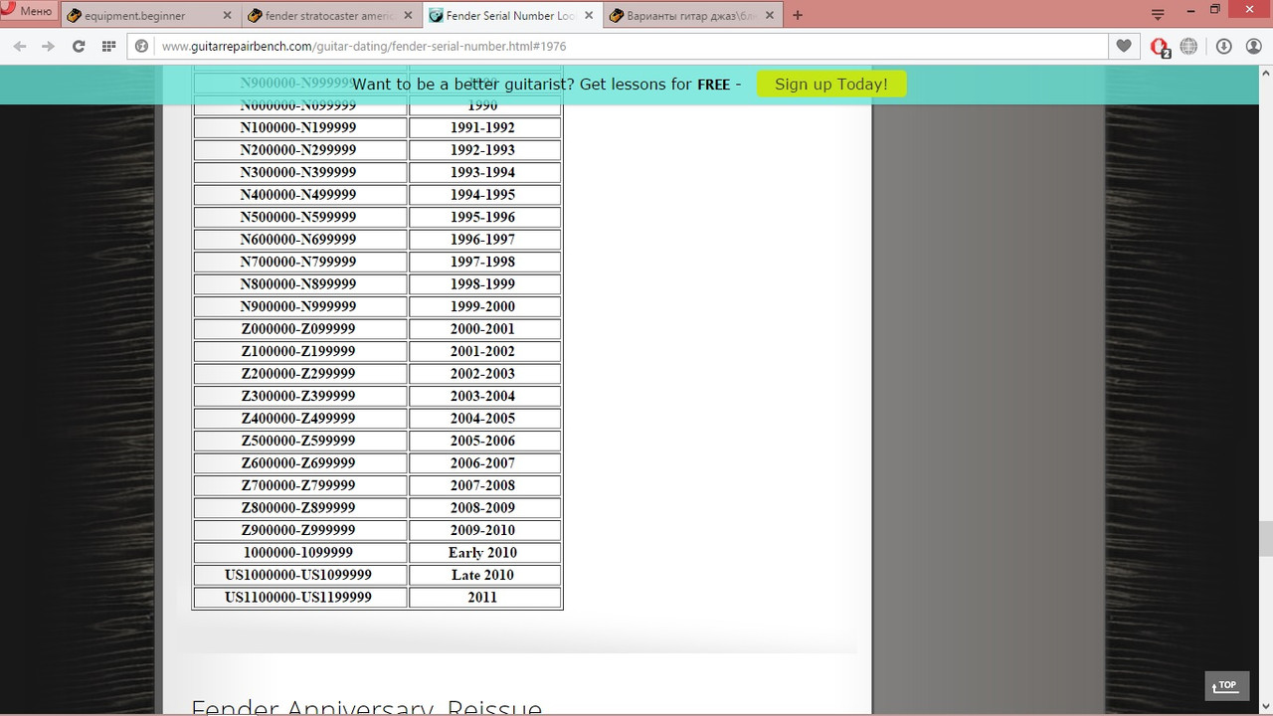Restore down the Opera browser window
This screenshot has height=716, width=1273.
click(x=1214, y=9)
